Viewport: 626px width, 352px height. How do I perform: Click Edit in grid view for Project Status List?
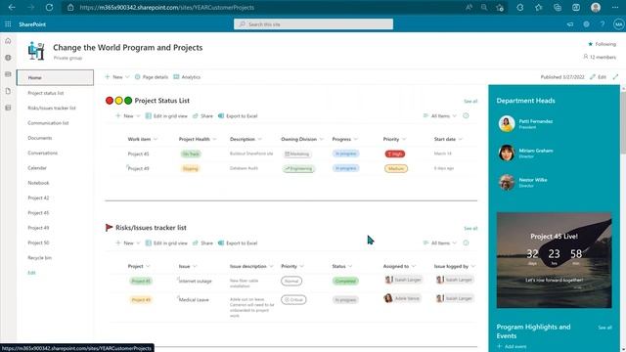click(166, 115)
